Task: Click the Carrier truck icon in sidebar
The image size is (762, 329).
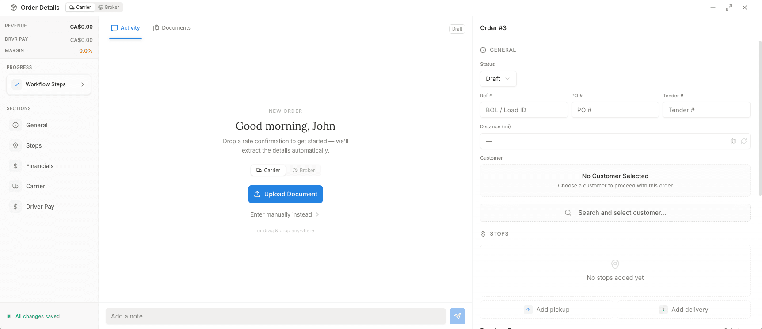Action: click(15, 186)
